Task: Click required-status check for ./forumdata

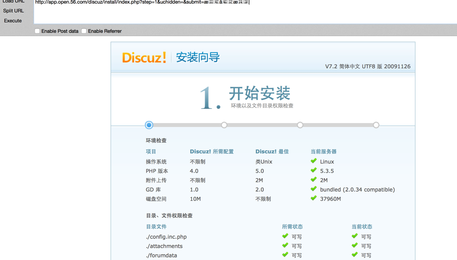Action: pos(285,254)
